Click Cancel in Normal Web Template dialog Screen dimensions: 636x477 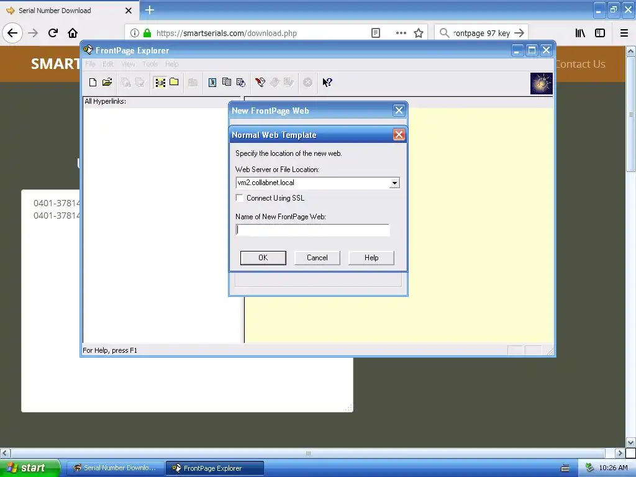317,258
